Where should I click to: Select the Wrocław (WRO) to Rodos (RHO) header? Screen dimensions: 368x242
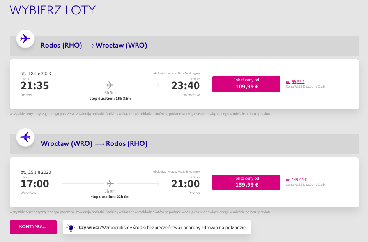[94, 143]
